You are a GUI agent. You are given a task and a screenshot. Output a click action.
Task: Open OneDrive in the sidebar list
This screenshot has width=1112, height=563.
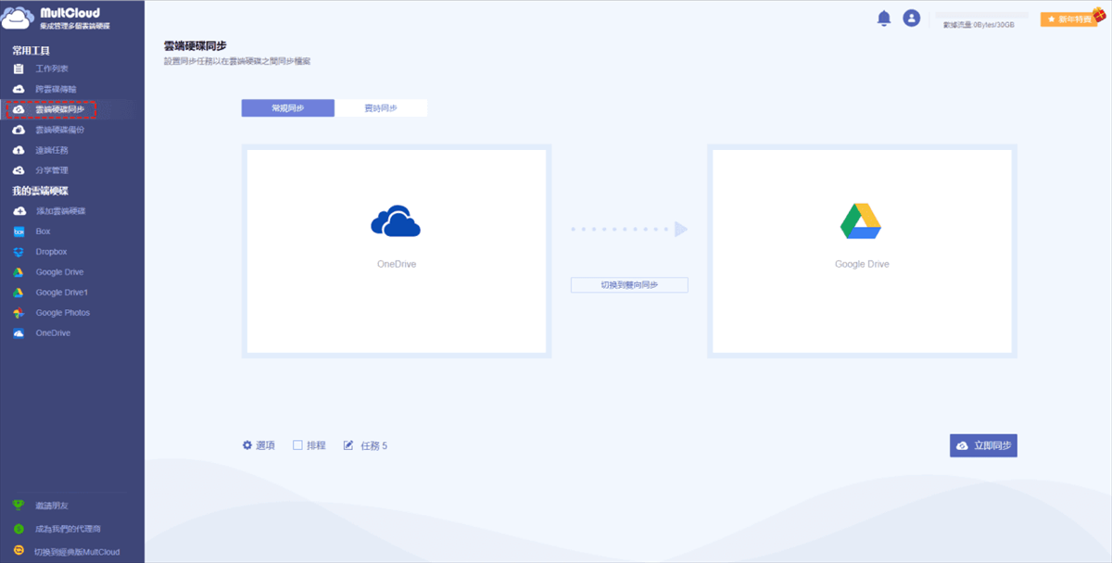(53, 333)
